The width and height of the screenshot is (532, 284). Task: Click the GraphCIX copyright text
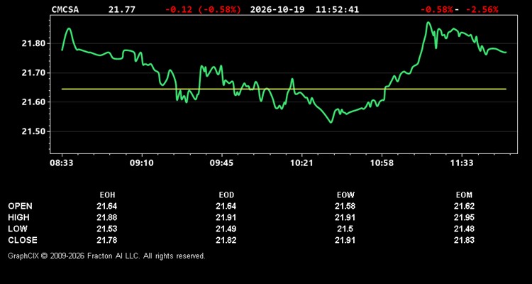click(x=106, y=256)
